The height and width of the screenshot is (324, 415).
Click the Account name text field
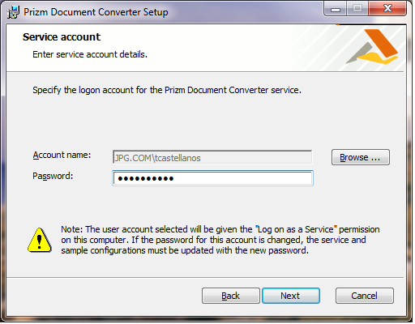pyautogui.click(x=212, y=157)
